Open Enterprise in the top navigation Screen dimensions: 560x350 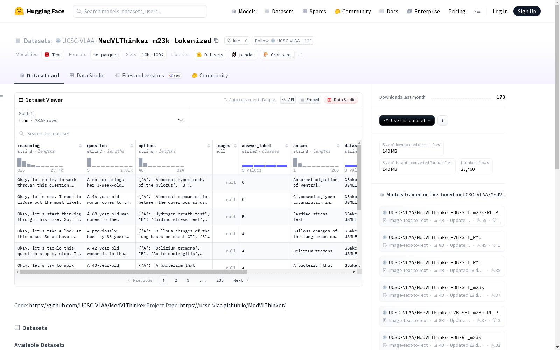click(423, 11)
